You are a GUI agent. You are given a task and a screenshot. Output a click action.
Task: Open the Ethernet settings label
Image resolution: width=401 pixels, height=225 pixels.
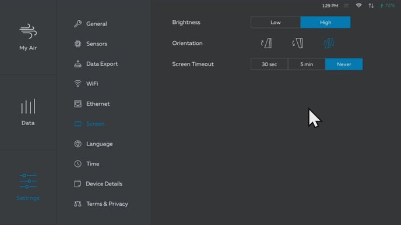(x=98, y=104)
